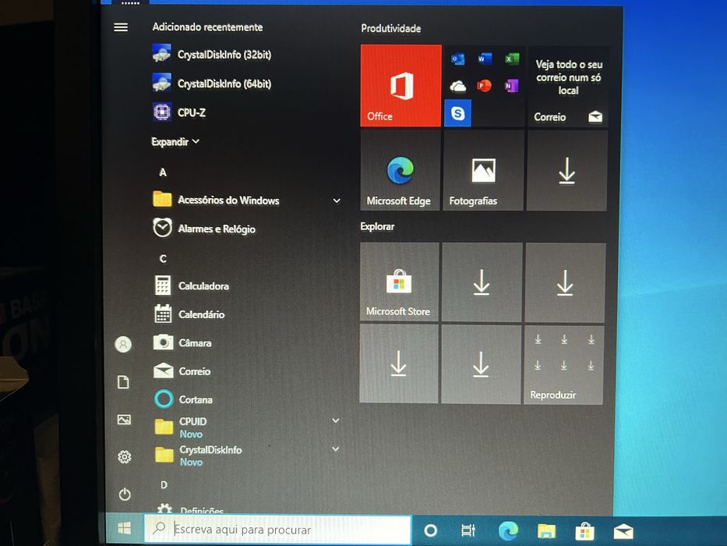Open Cortana circle on taskbar

(431, 530)
